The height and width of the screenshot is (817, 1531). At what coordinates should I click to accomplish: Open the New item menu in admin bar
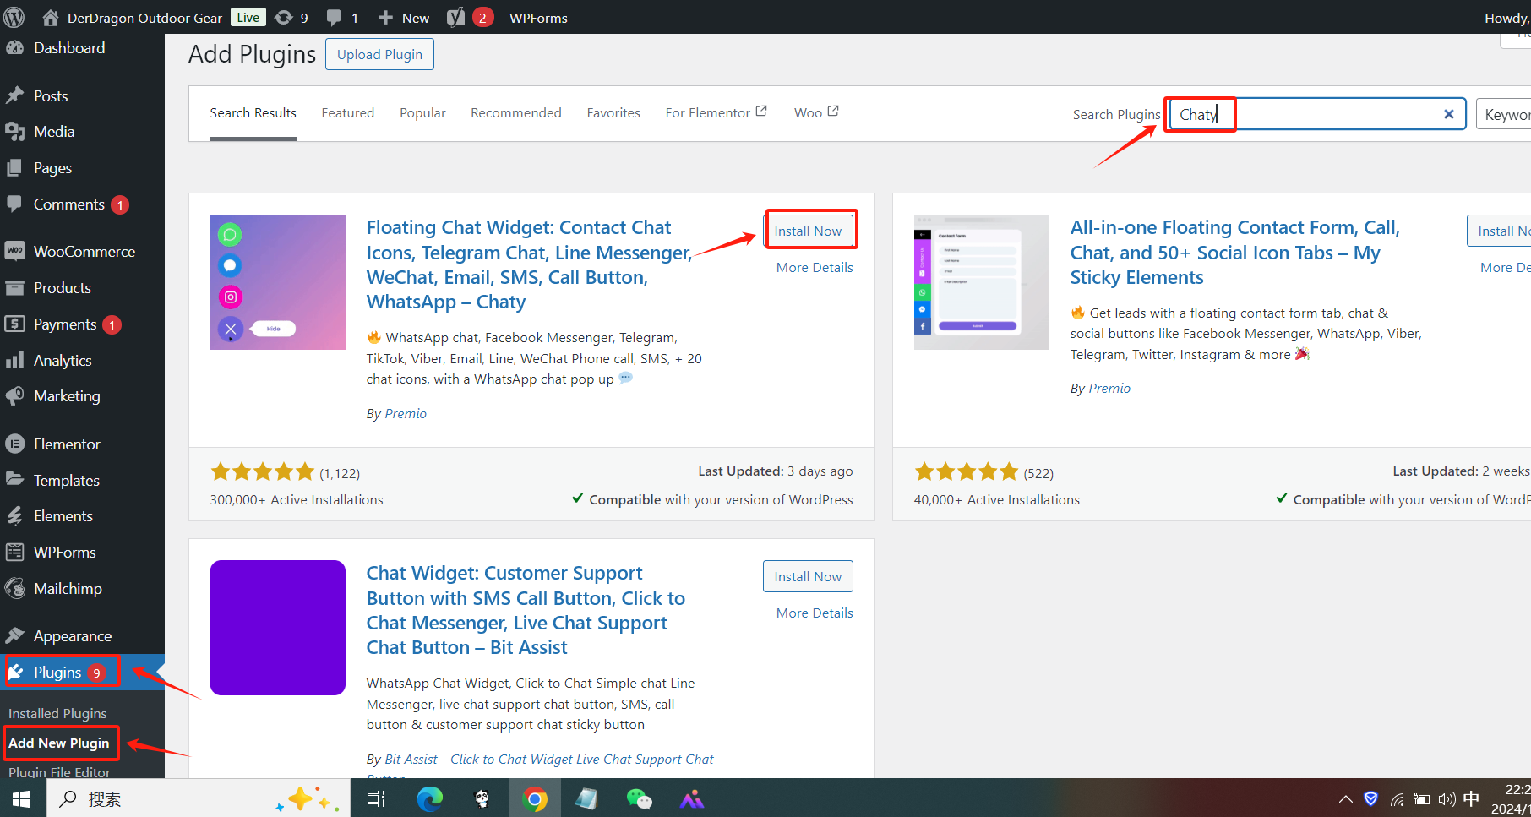(402, 17)
